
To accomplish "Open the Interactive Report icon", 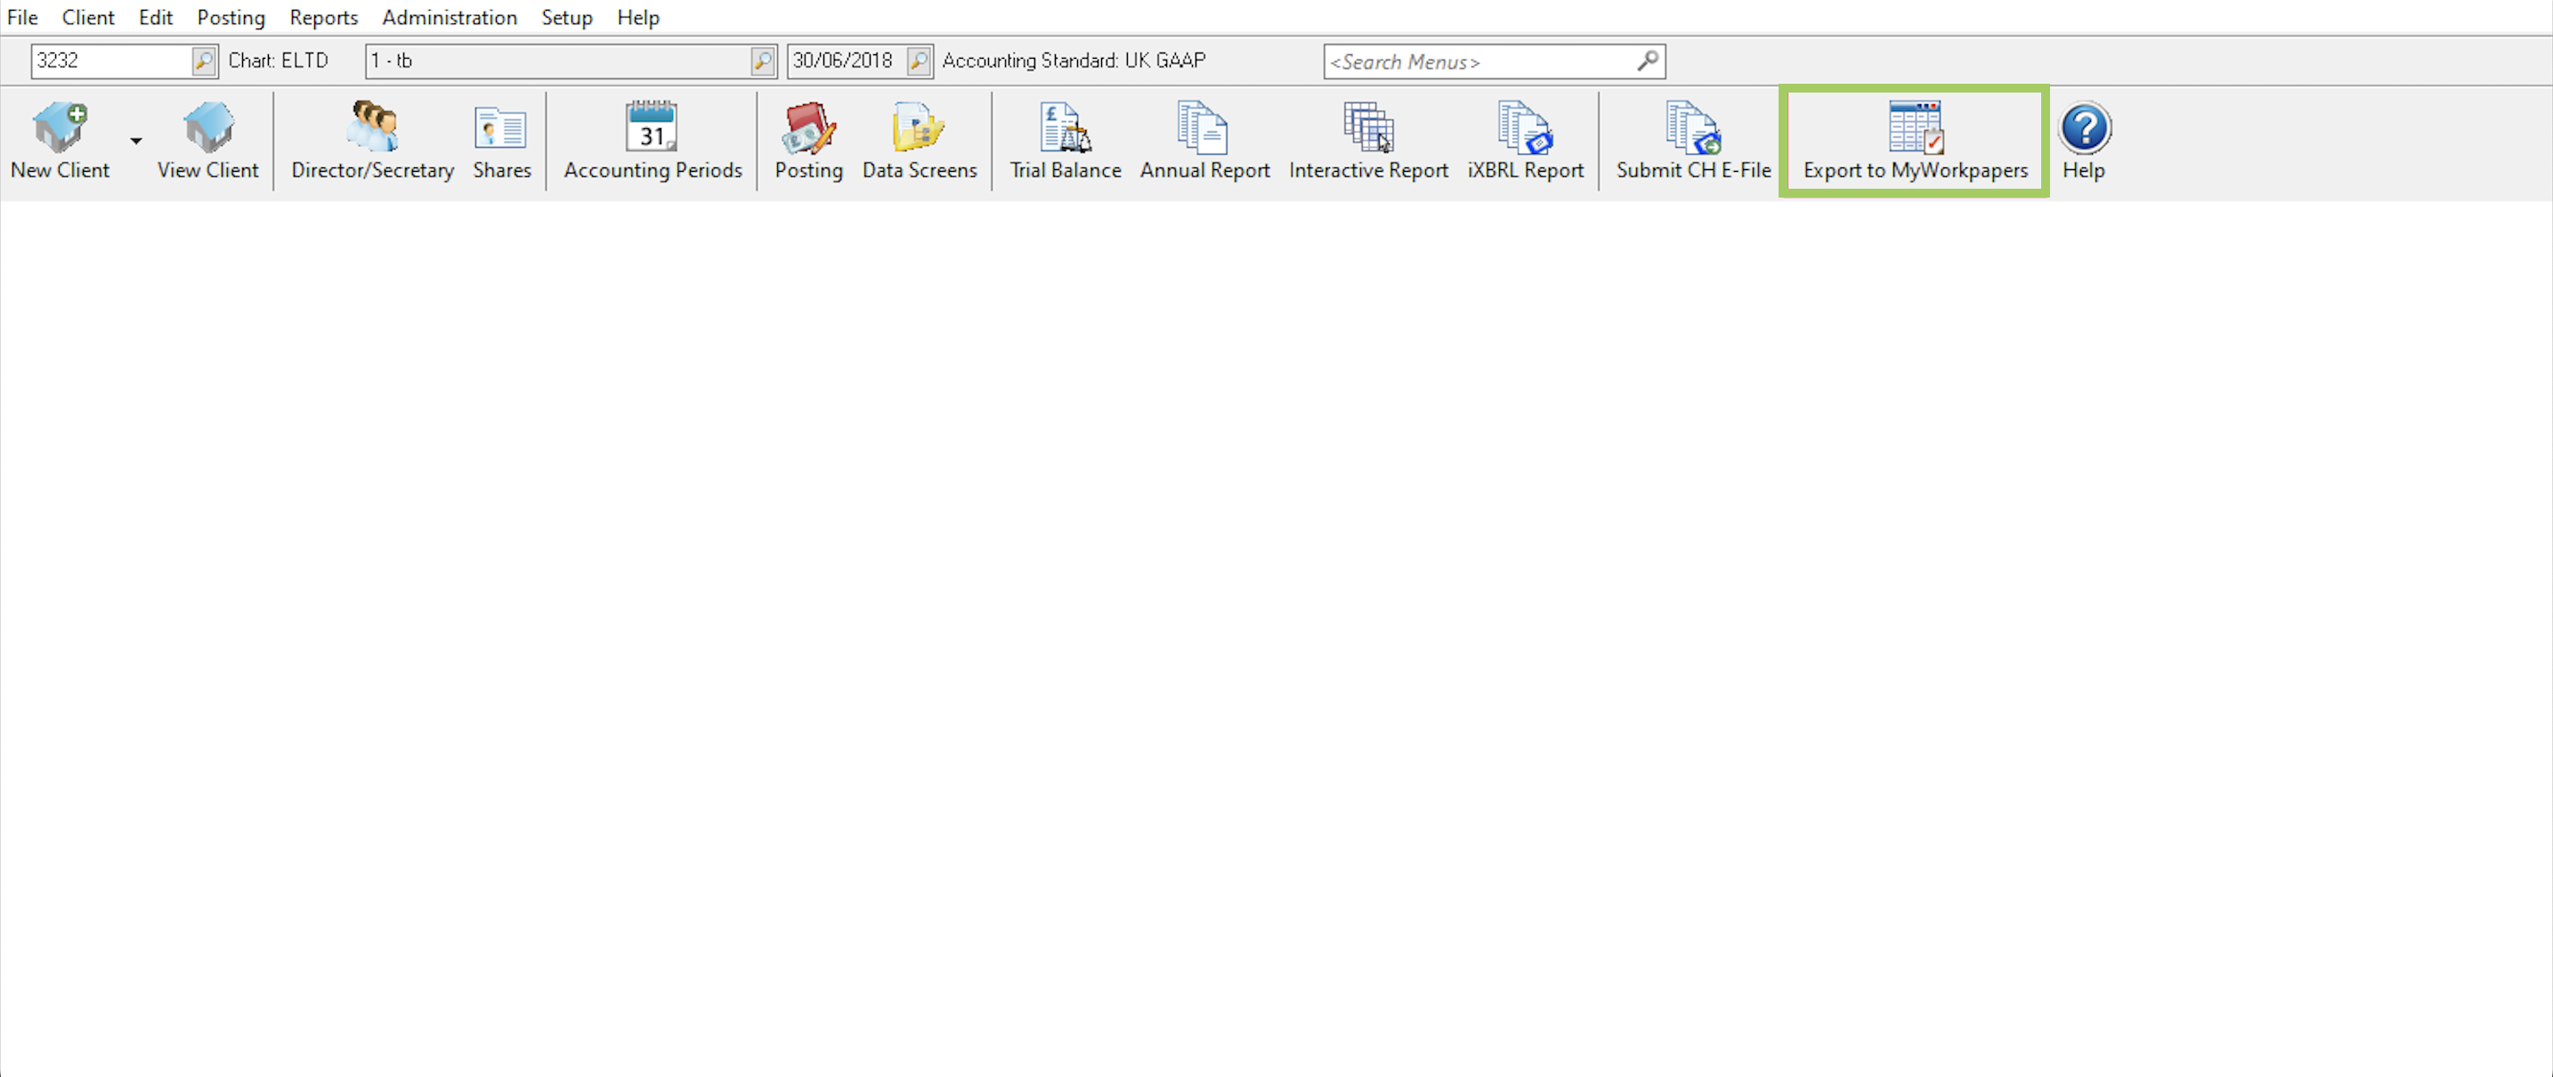I will click(x=1369, y=140).
